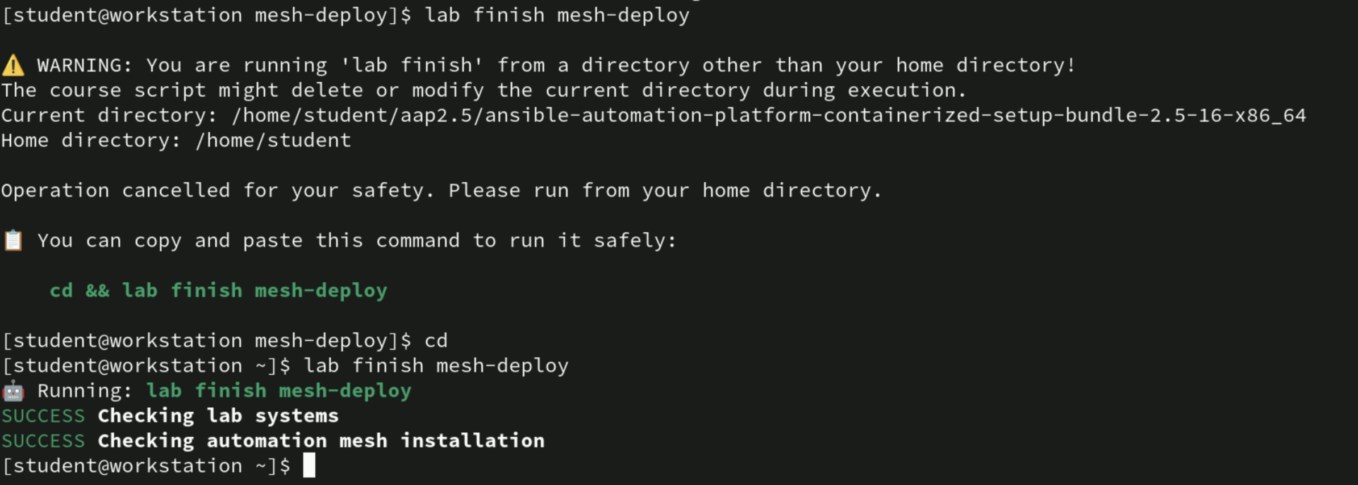Screen dimensions: 1358x485
Task: Click the top-line "lab finish mesh-deploy" command
Action: pos(557,15)
